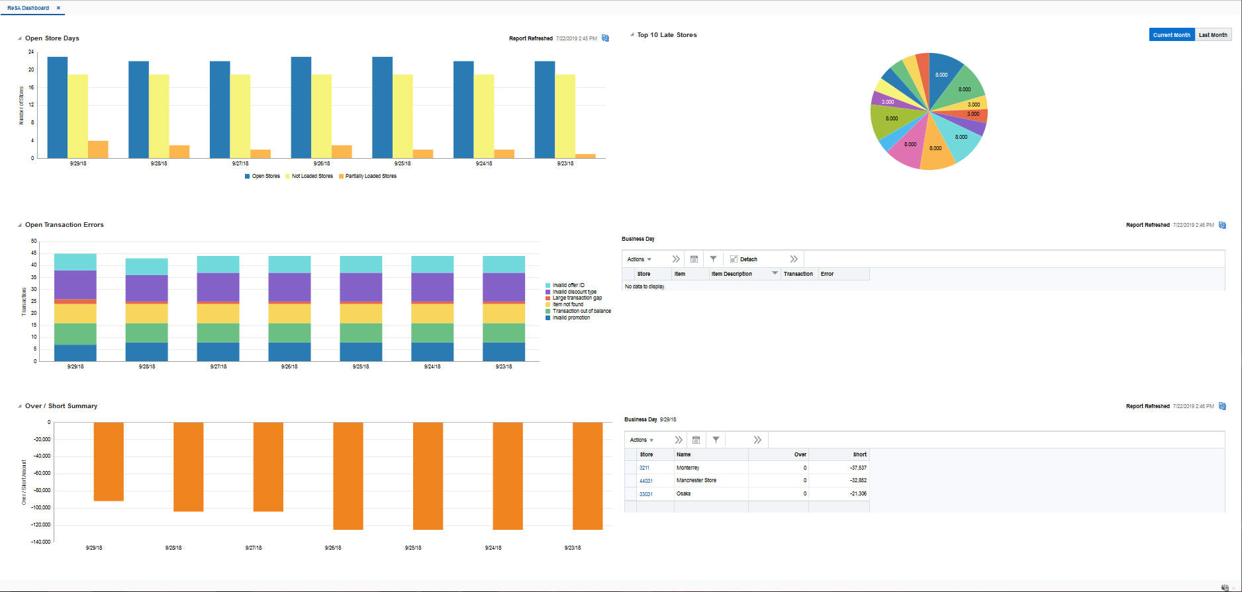The height and width of the screenshot is (592, 1242).
Task: Refresh the Open Transaction Errors table report
Action: [1222, 225]
